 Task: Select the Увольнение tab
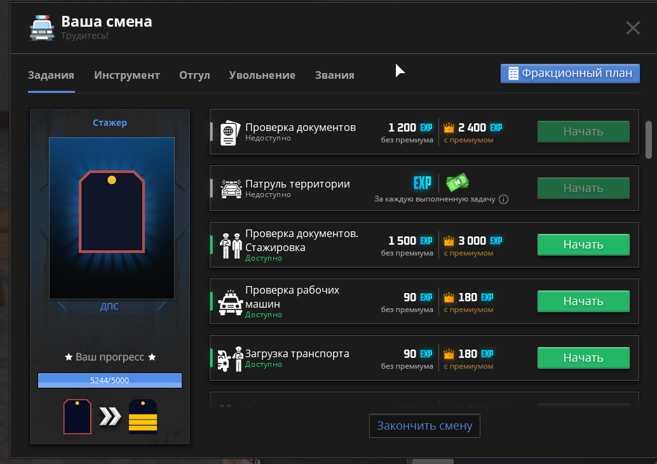click(262, 76)
